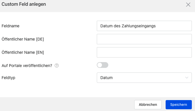Viewport: 195px width, 111px height.
Task: Save with the Speichern button
Action: point(179,105)
